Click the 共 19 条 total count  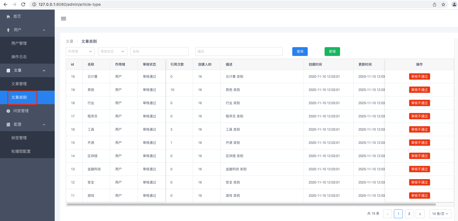point(373,214)
